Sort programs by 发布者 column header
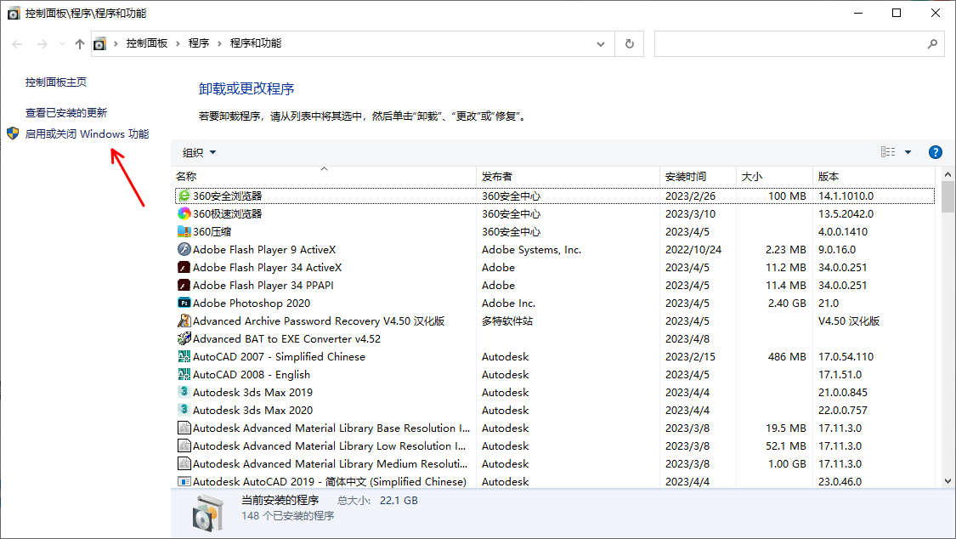 pos(497,176)
